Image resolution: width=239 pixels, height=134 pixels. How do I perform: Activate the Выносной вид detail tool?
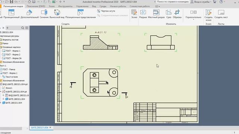[x=57, y=14]
